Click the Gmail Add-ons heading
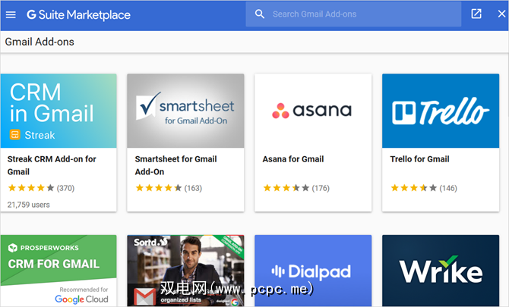The width and height of the screenshot is (509, 307). coord(40,42)
